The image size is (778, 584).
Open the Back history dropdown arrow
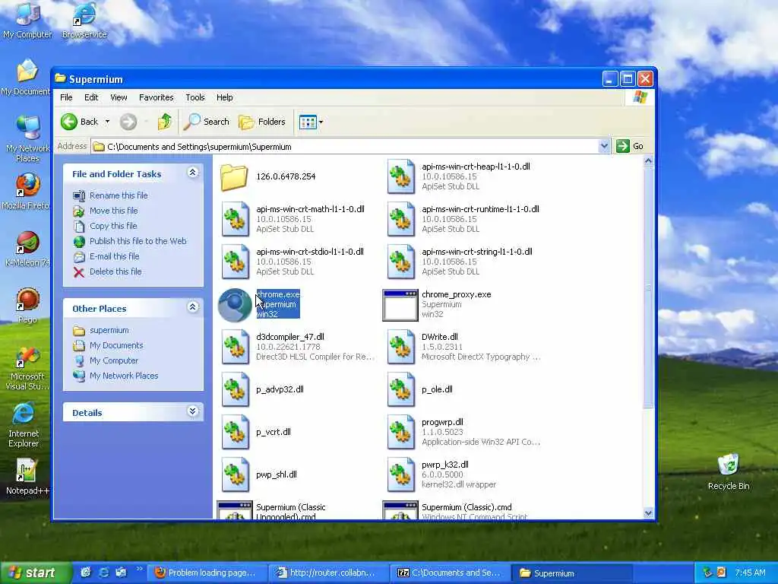[x=107, y=122]
